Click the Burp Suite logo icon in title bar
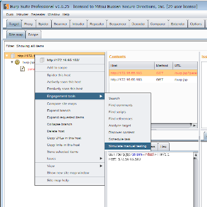Image resolution: width=207 pixels, height=207 pixels. click(x=6, y=6)
